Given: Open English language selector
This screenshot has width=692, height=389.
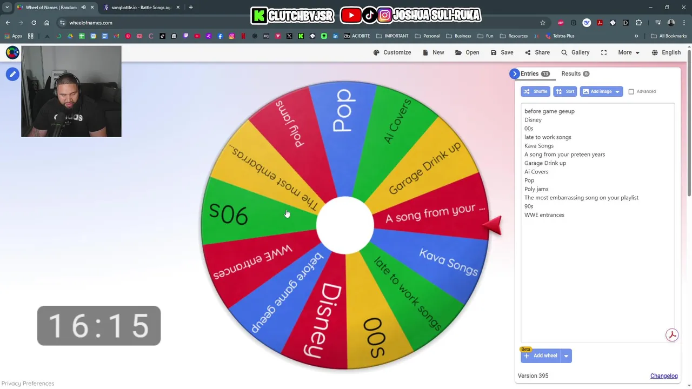Looking at the screenshot, I should (x=666, y=52).
